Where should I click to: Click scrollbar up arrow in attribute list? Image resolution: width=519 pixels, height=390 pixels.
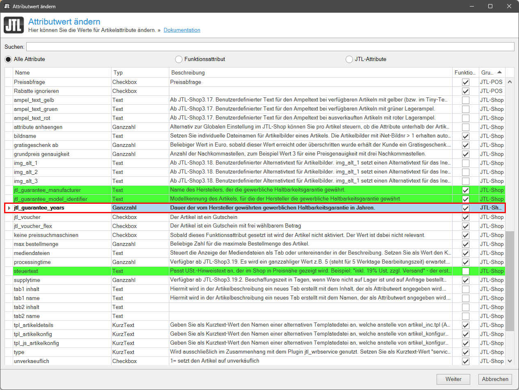tap(510, 82)
